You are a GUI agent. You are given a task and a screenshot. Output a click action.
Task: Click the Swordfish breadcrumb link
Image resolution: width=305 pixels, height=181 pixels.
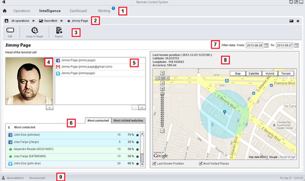coord(50,21)
